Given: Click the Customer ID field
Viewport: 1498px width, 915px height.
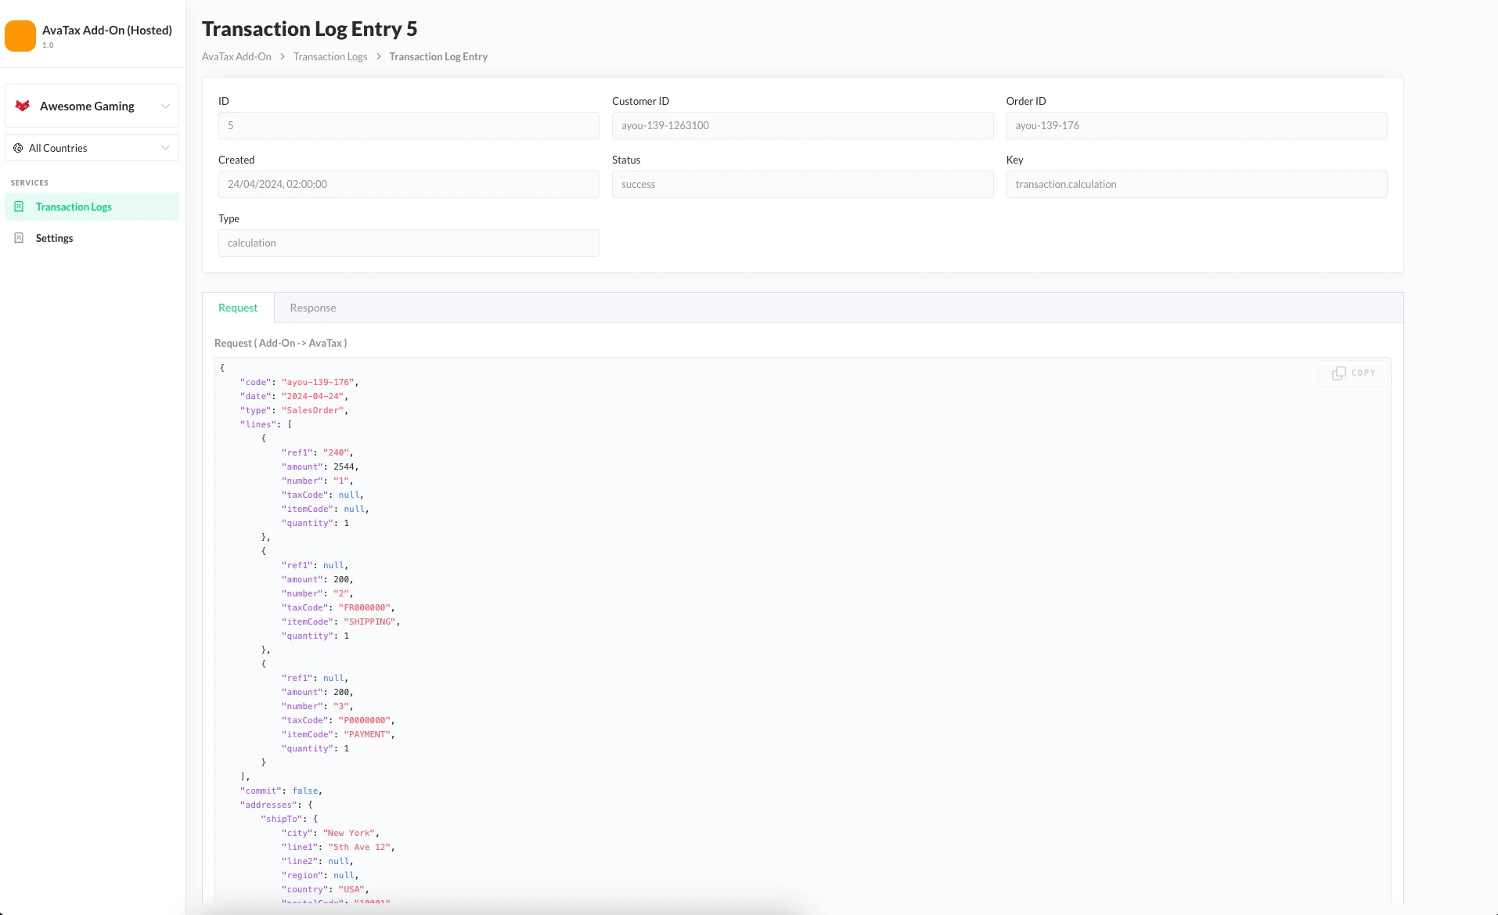Looking at the screenshot, I should click(802, 125).
